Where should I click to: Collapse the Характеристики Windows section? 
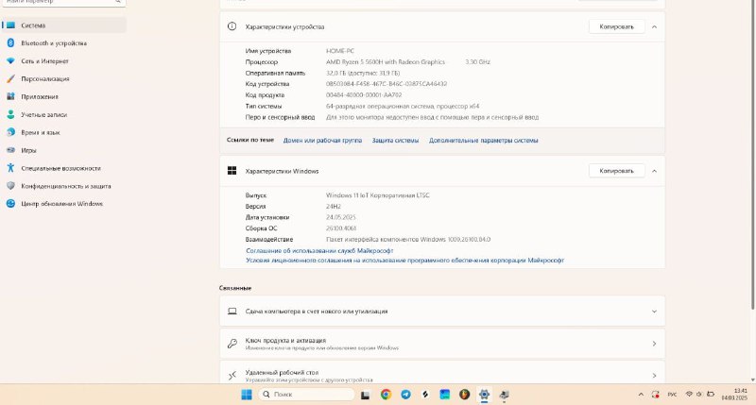coord(654,171)
